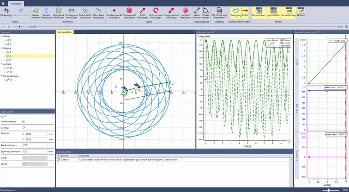
Task: Click the Position X input field
Action: [x=36, y=134]
